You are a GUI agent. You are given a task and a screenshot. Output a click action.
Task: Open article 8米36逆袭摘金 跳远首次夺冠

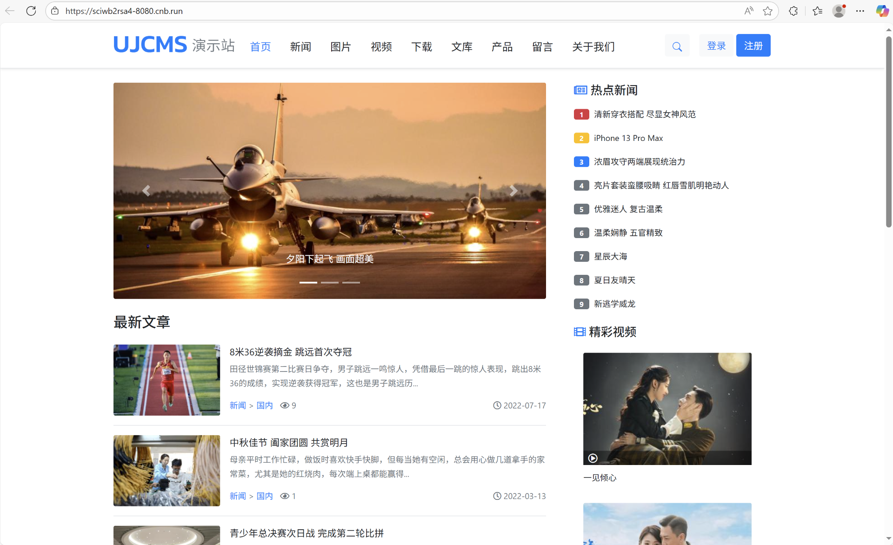[291, 352]
